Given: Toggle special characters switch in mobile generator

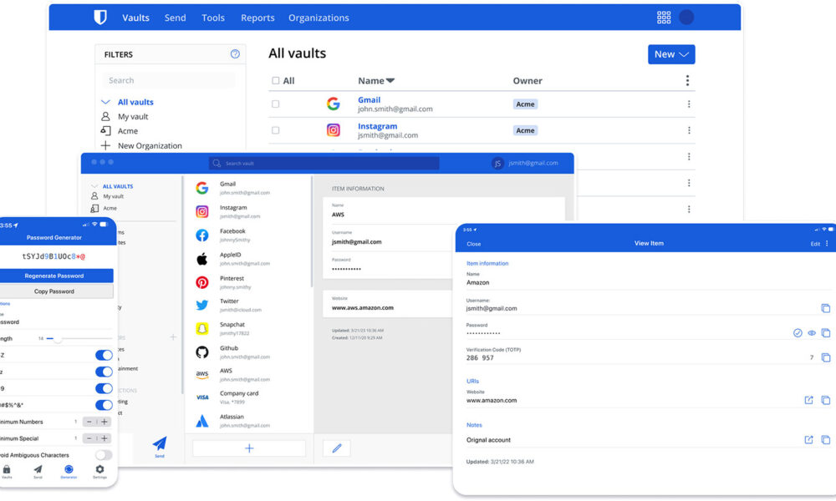Looking at the screenshot, I should (104, 405).
